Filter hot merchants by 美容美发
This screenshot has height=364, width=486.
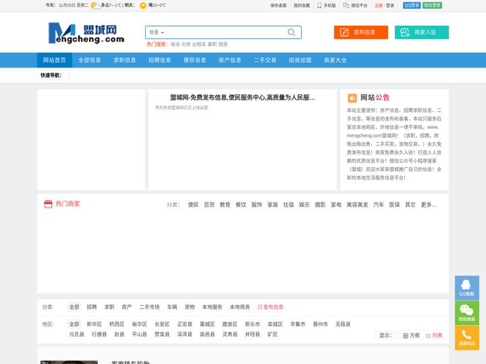pos(357,205)
